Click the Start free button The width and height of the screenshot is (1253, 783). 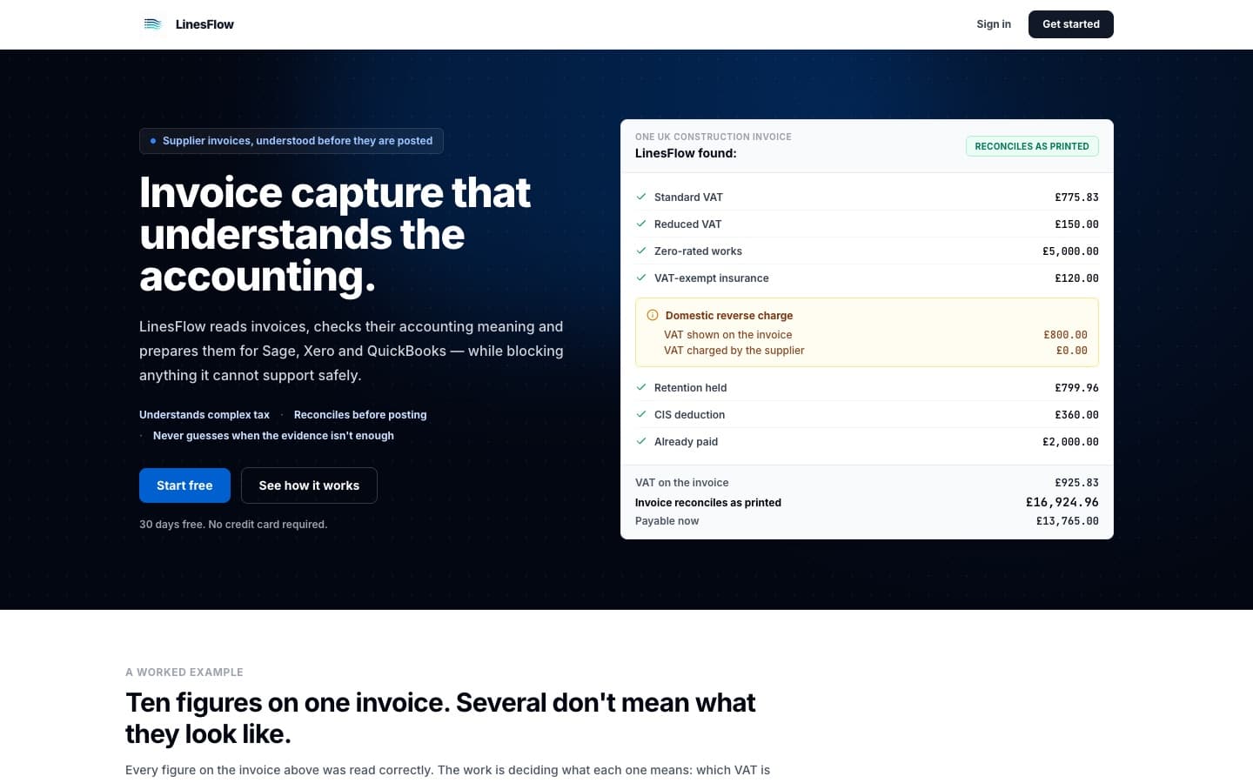tap(184, 485)
